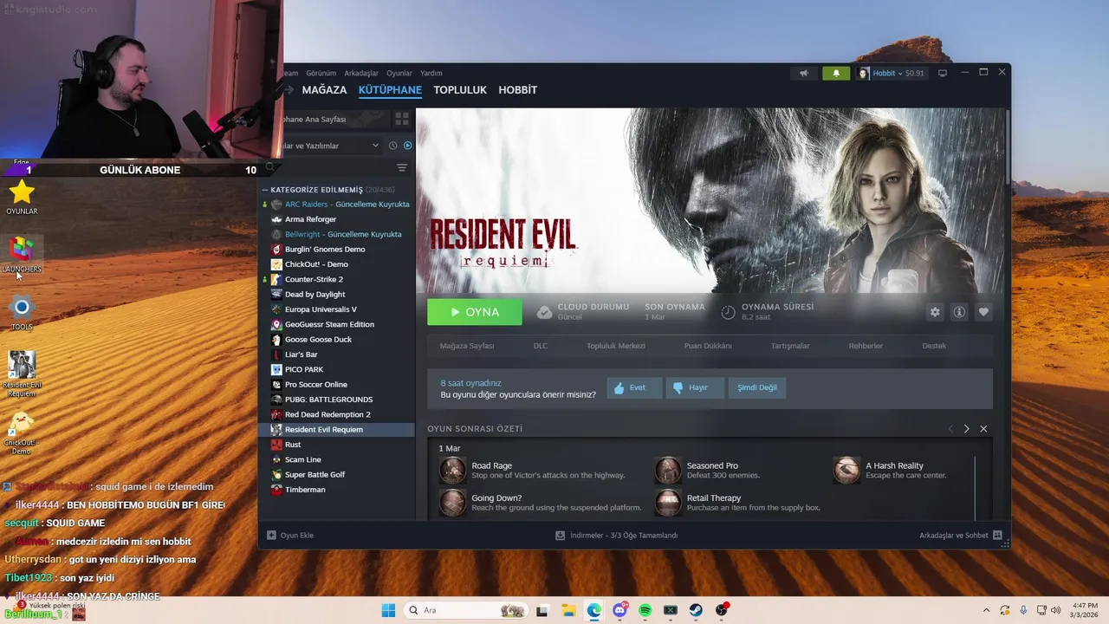Screen dimensions: 1109x624
Task: Click the A Harsh Reality achievement icon
Action: (846, 471)
